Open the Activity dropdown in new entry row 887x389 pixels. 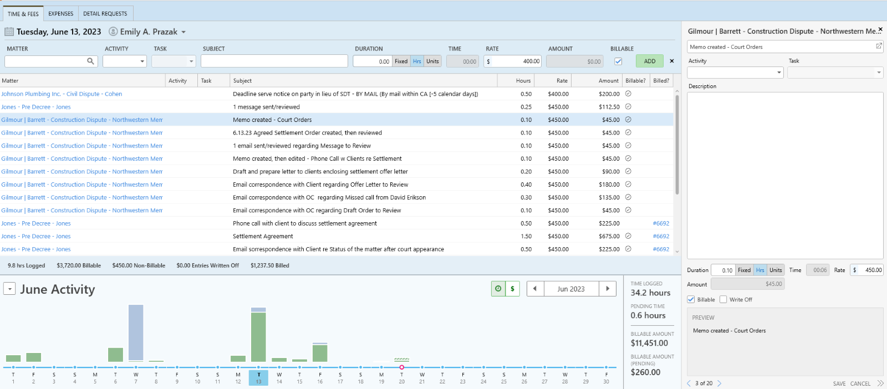pyautogui.click(x=142, y=62)
